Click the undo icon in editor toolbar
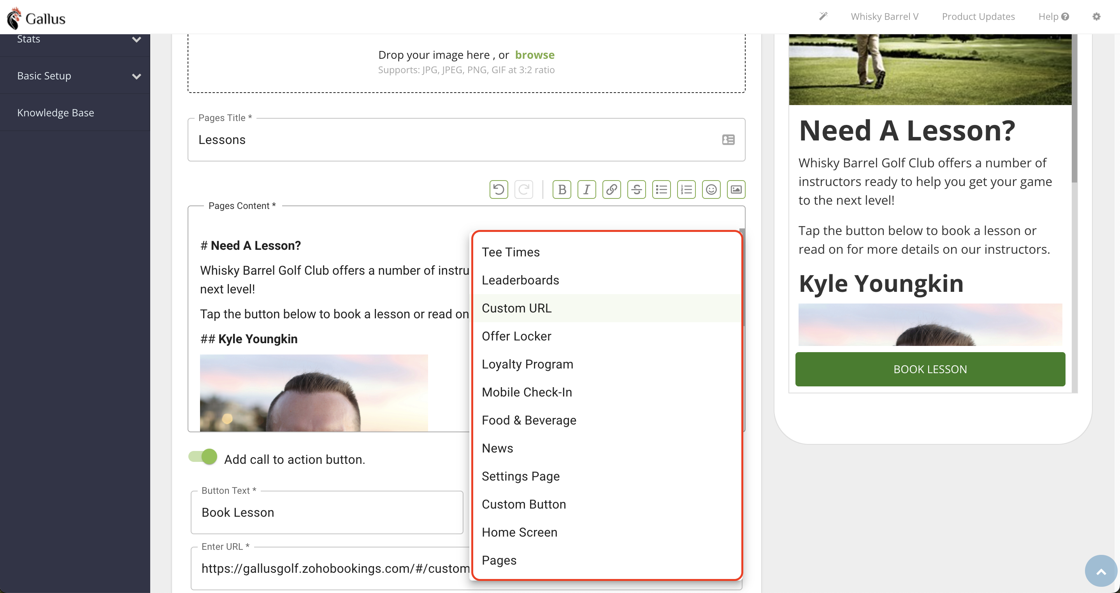Image resolution: width=1120 pixels, height=593 pixels. (499, 189)
